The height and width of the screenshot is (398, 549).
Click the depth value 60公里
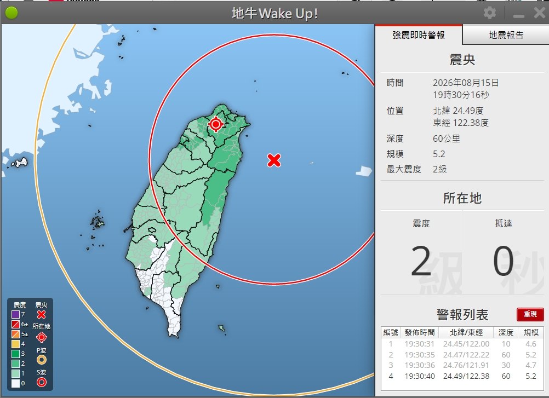point(447,139)
